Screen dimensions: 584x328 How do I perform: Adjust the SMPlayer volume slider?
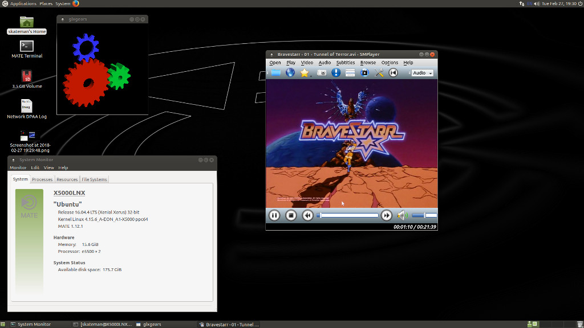tap(424, 215)
